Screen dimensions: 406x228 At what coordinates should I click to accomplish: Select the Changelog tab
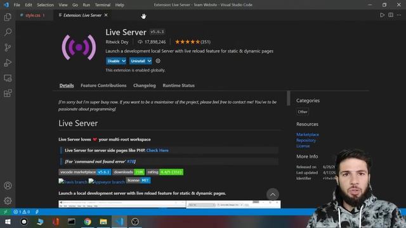145,85
